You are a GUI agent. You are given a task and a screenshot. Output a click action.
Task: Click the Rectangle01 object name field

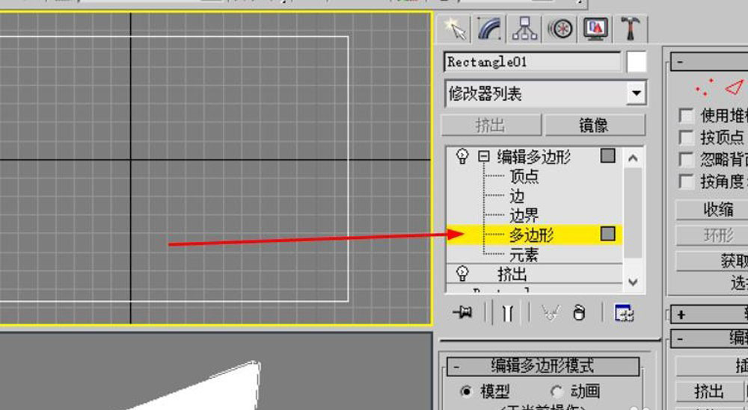pyautogui.click(x=532, y=62)
